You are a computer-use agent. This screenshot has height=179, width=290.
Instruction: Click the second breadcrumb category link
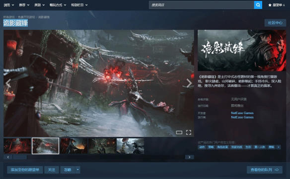(26, 17)
